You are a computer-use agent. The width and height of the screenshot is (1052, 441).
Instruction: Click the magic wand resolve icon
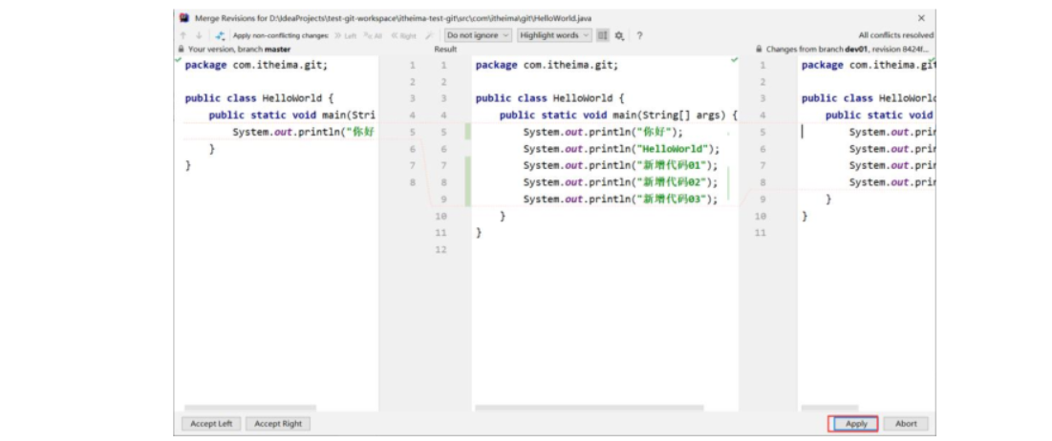[428, 35]
